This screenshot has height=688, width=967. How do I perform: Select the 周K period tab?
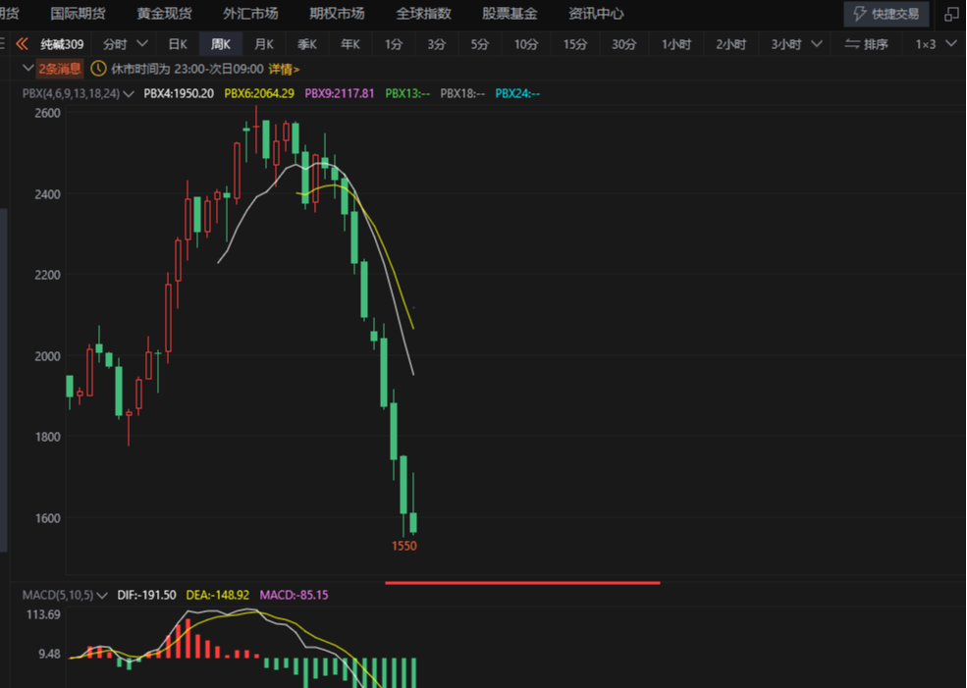[x=220, y=44]
